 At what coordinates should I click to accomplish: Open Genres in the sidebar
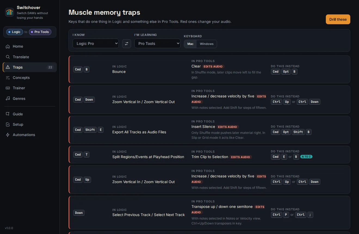(x=30, y=98)
